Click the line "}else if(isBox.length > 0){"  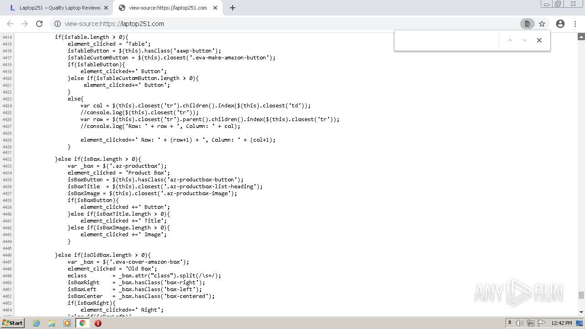pyautogui.click(x=98, y=159)
